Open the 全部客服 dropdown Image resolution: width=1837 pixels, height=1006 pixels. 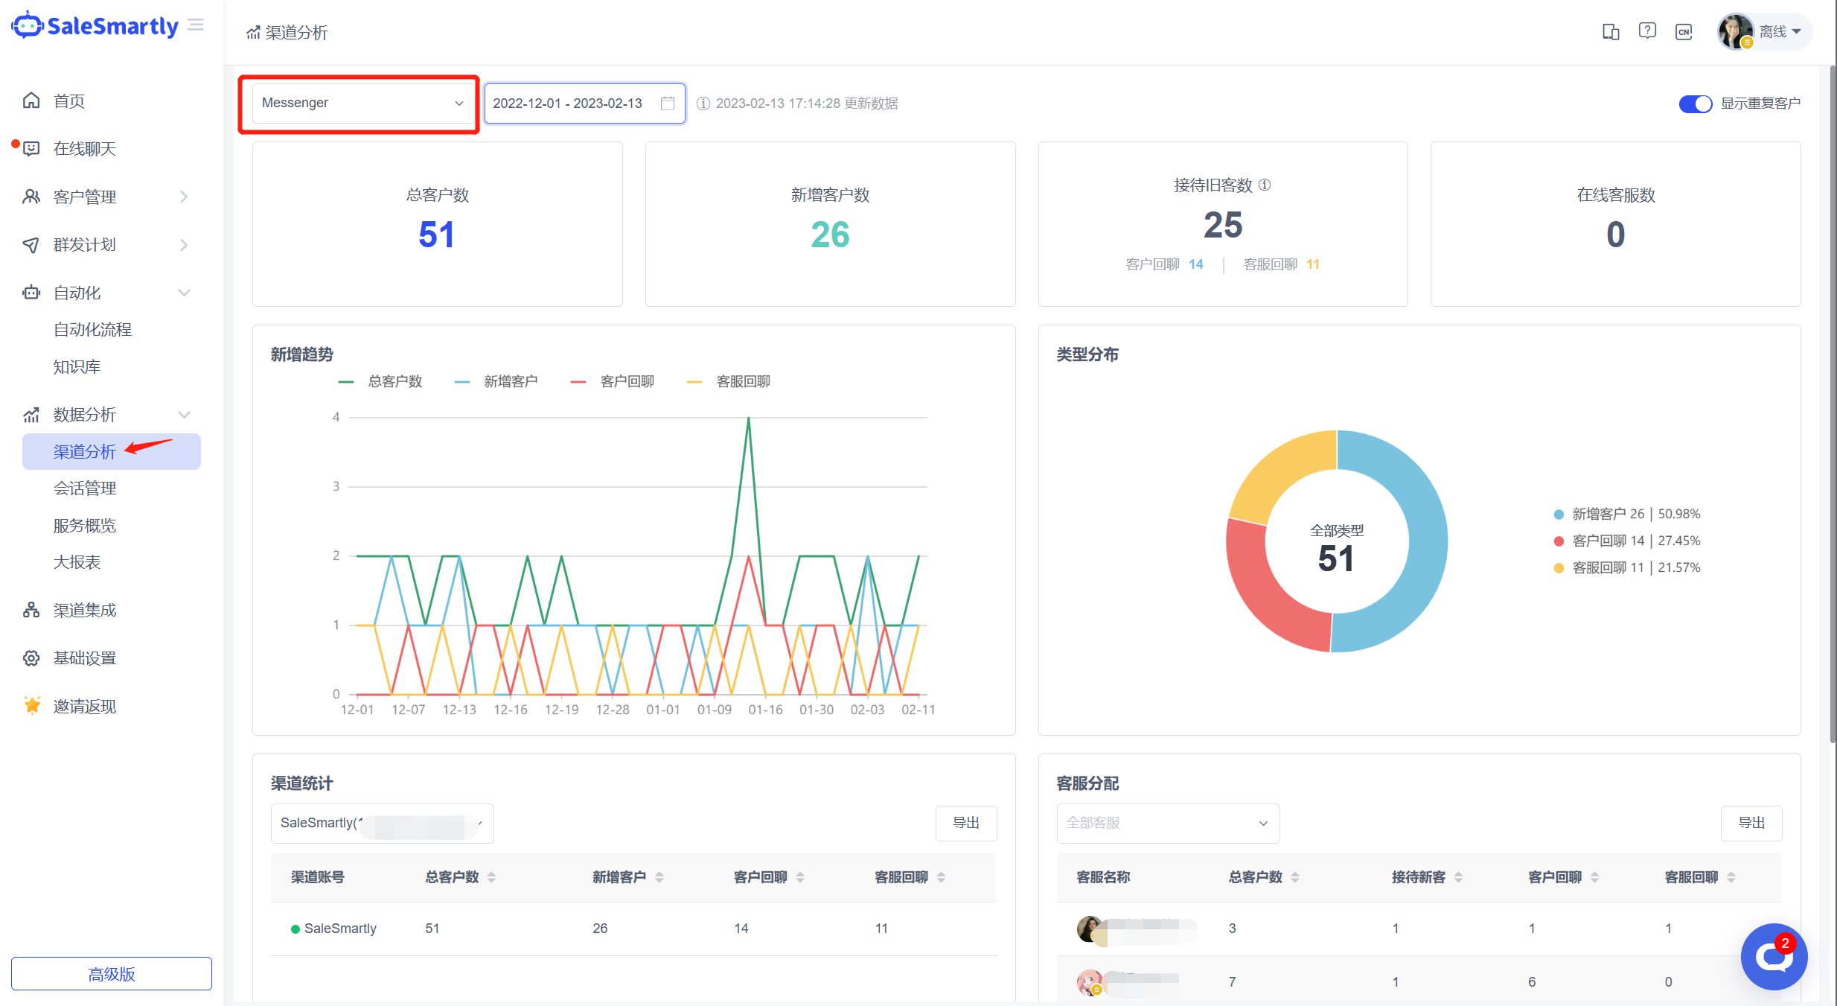[1167, 823]
